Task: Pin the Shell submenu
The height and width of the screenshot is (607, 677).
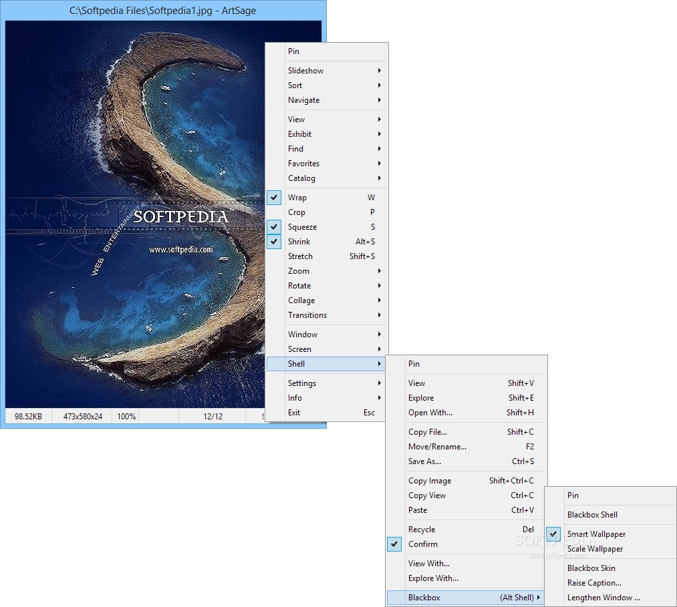Action: (x=466, y=364)
